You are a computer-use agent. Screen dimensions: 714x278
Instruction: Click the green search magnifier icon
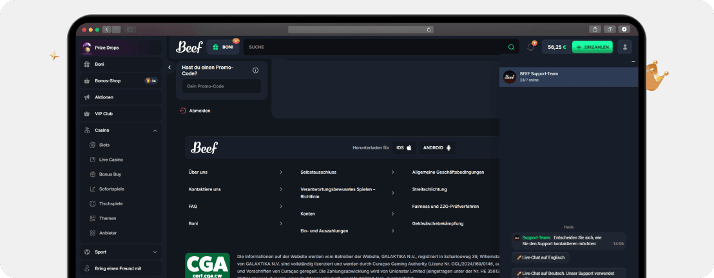[x=511, y=47]
